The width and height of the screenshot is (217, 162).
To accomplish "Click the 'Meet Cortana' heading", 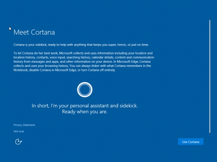I will click(34, 32).
